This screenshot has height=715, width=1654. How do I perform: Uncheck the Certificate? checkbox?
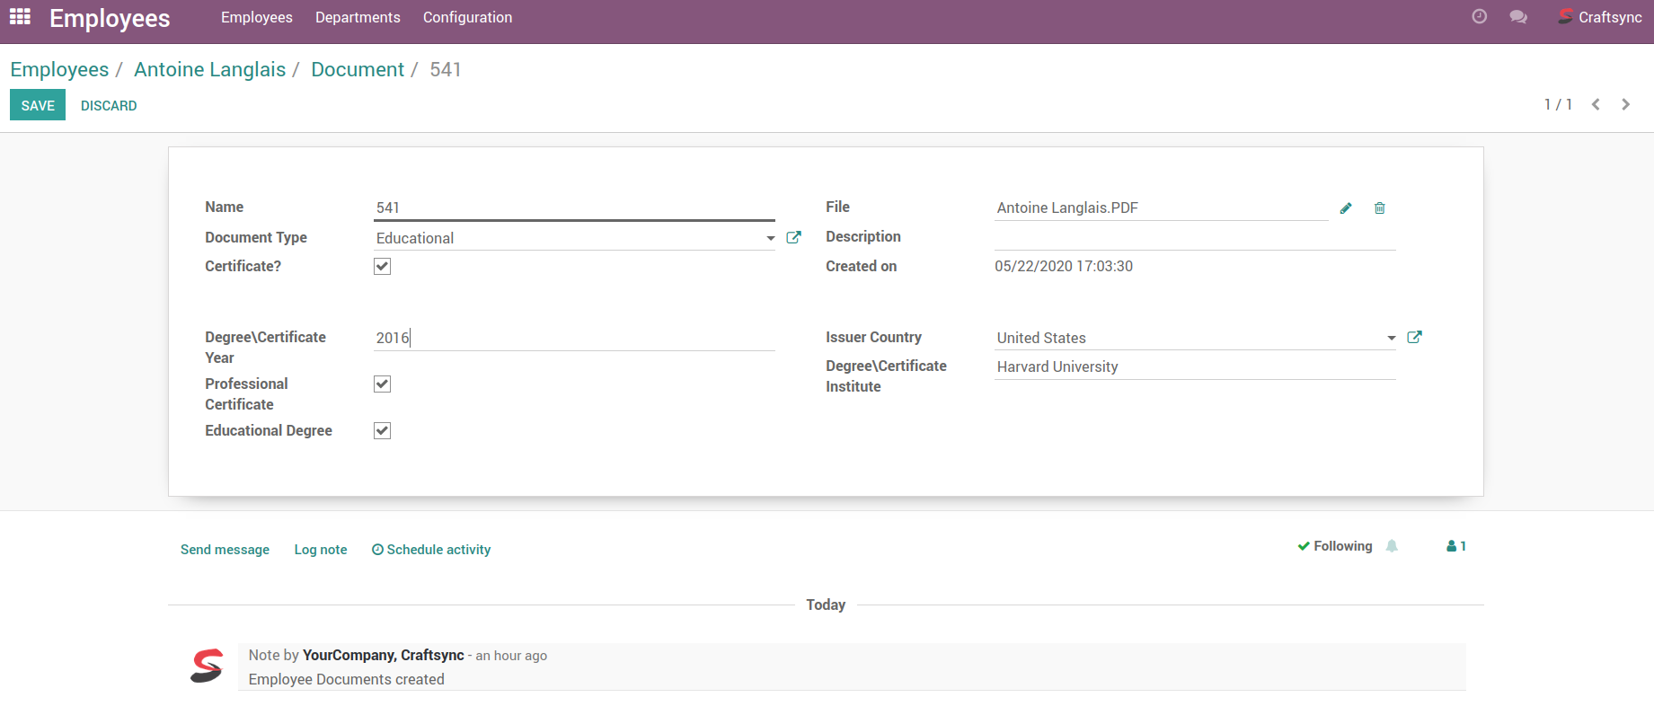coord(383,267)
